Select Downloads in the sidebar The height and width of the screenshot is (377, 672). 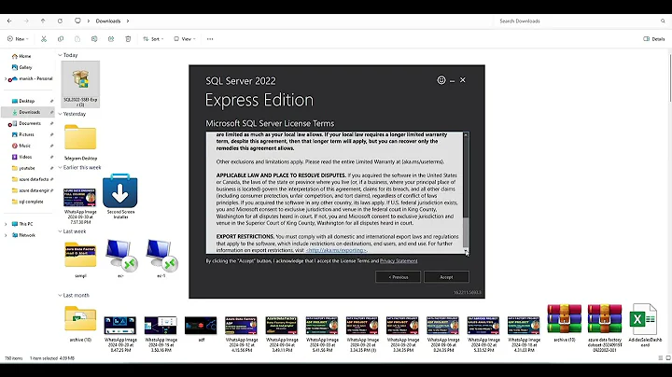click(29, 112)
